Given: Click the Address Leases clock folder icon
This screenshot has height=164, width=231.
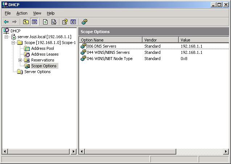Looking at the screenshot, I should click(27, 55).
